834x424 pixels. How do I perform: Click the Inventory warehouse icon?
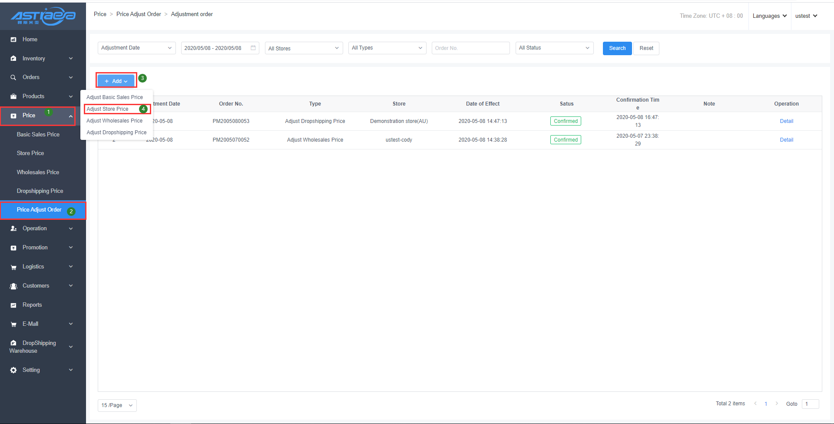(13, 59)
